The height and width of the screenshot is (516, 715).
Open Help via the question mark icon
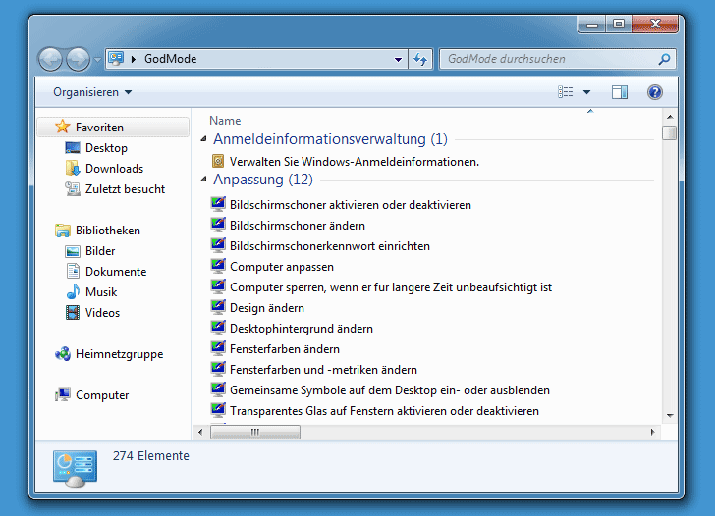655,92
